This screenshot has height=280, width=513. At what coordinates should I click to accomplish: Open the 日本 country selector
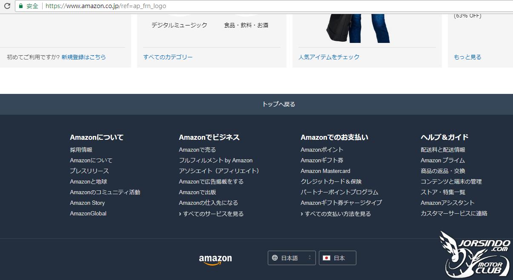[337, 257]
